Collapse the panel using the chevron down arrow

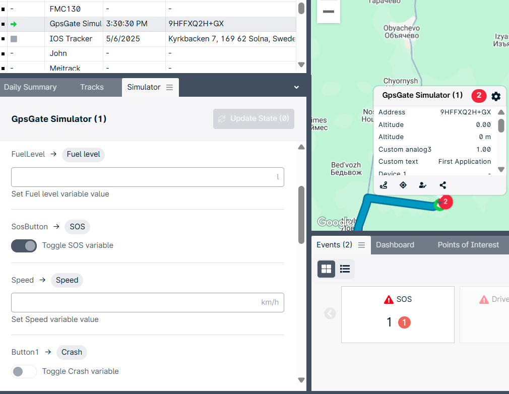pyautogui.click(x=296, y=87)
